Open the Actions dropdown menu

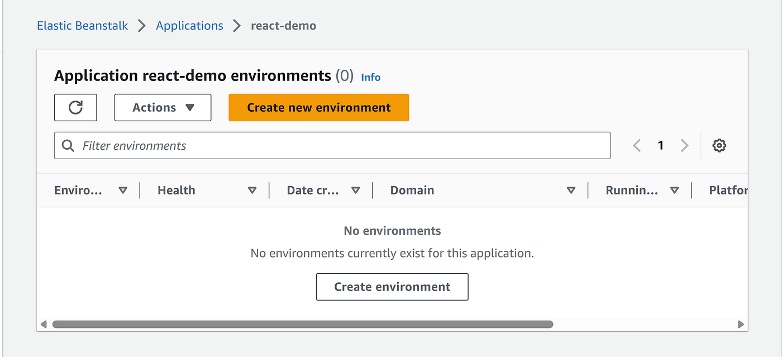click(163, 108)
